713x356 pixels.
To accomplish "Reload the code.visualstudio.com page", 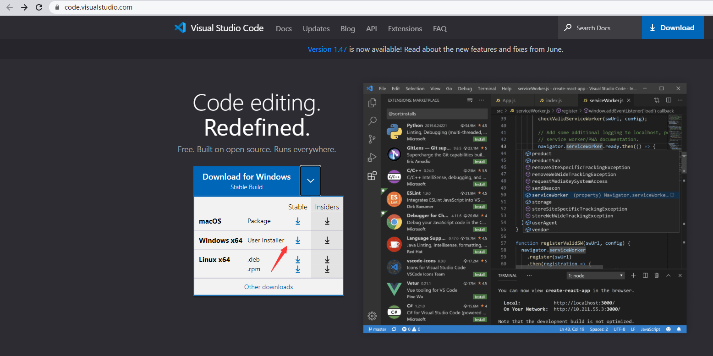I will click(x=39, y=7).
